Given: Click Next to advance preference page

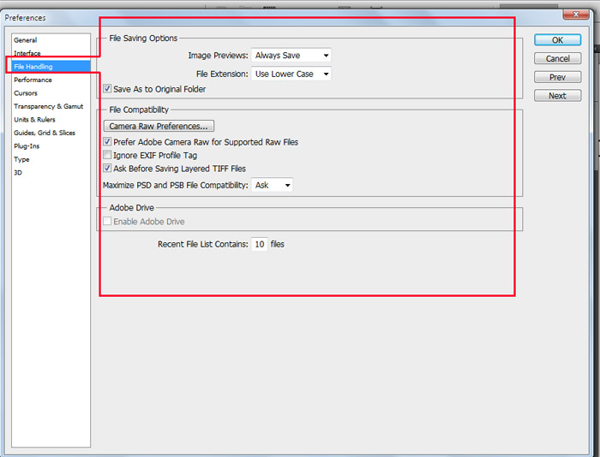Looking at the screenshot, I should [x=557, y=96].
